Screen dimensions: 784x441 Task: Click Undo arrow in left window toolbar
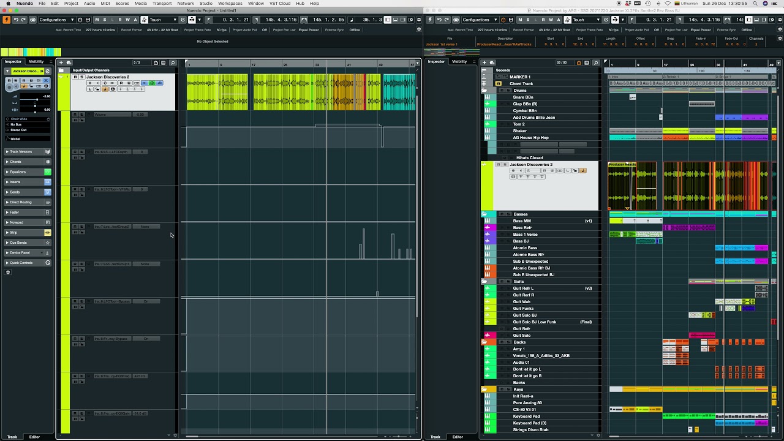[x=16, y=20]
